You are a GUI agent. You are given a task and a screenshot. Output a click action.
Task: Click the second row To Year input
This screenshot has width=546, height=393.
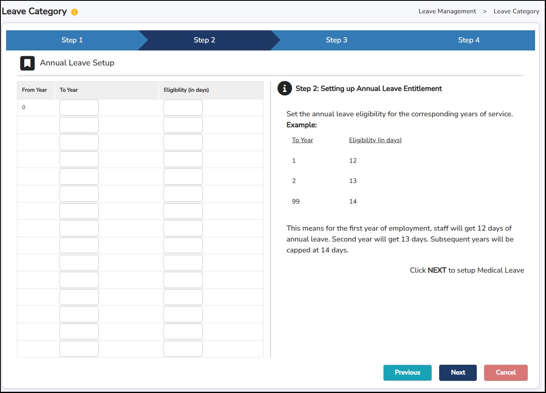pyautogui.click(x=79, y=125)
